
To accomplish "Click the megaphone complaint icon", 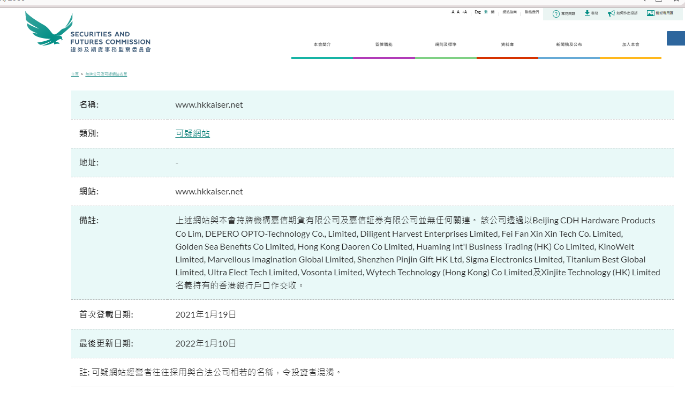I will (x=611, y=13).
